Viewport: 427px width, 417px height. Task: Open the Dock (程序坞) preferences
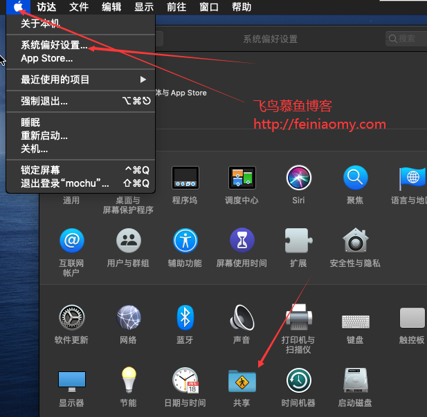[x=185, y=178]
